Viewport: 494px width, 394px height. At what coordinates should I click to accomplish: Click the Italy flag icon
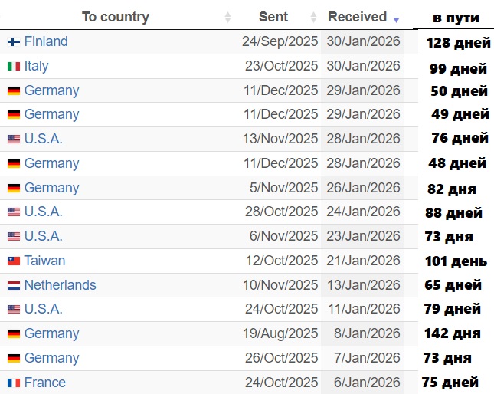tap(14, 67)
